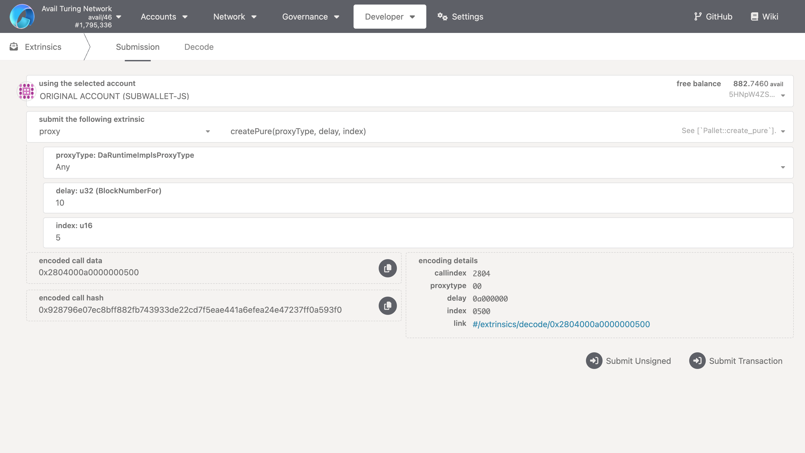805x453 pixels.
Task: Click the Wiki book icon
Action: pos(754,17)
